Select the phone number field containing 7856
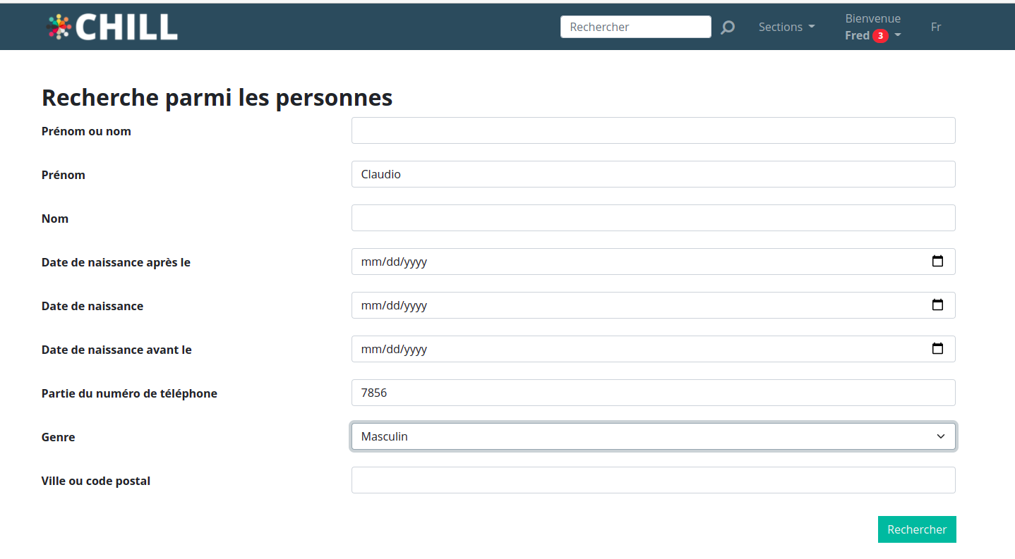Viewport: 1015px width, 559px height. click(x=653, y=393)
